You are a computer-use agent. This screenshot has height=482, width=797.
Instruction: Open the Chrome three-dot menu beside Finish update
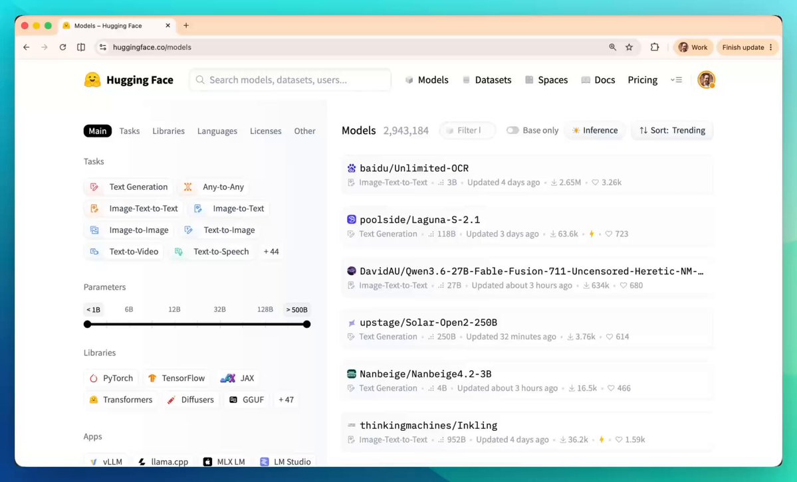(771, 47)
